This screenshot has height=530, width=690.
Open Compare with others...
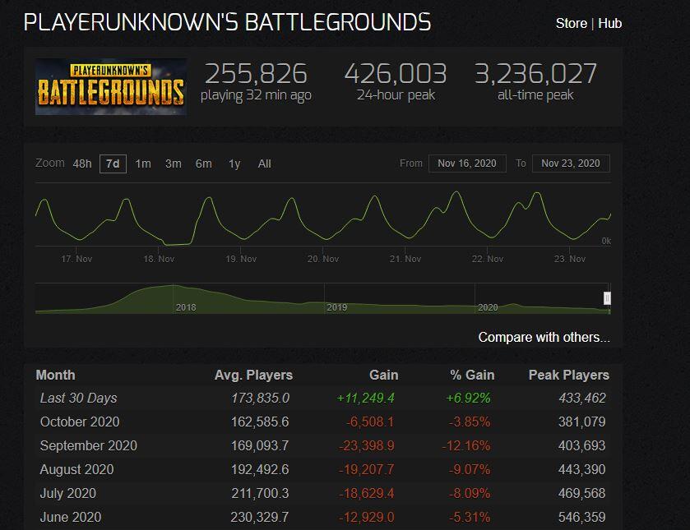[544, 337]
